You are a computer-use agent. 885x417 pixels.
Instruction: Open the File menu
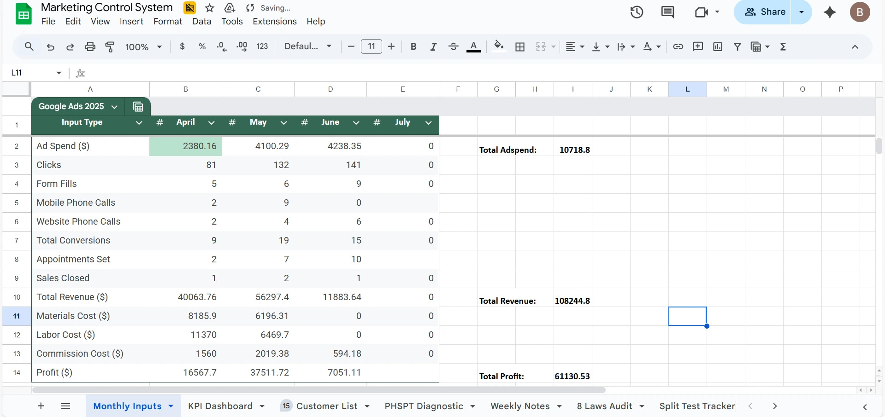pyautogui.click(x=48, y=21)
